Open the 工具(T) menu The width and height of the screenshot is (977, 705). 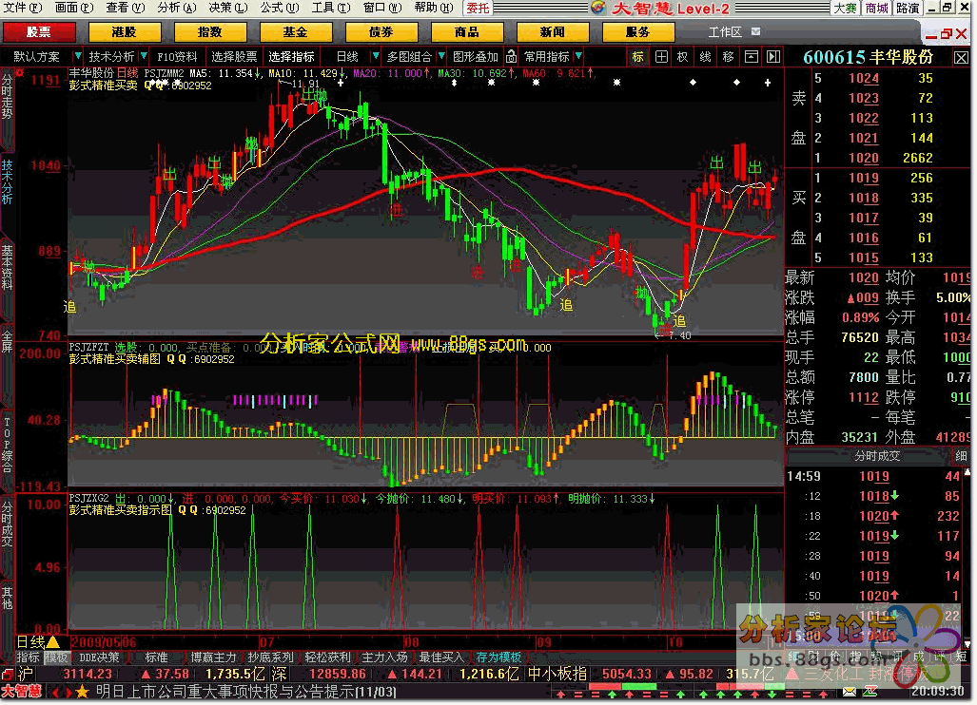click(331, 8)
